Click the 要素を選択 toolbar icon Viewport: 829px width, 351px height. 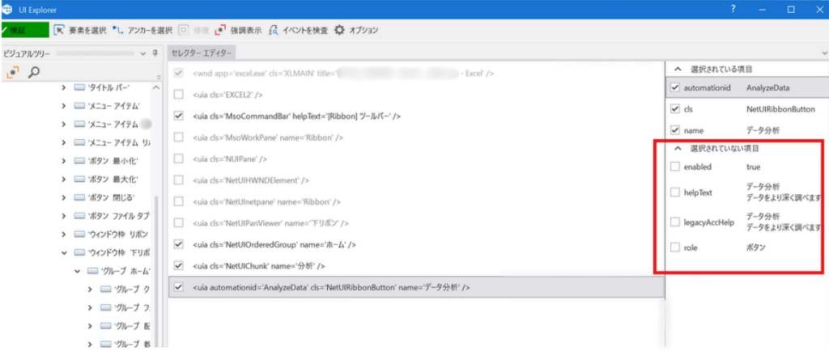click(59, 30)
